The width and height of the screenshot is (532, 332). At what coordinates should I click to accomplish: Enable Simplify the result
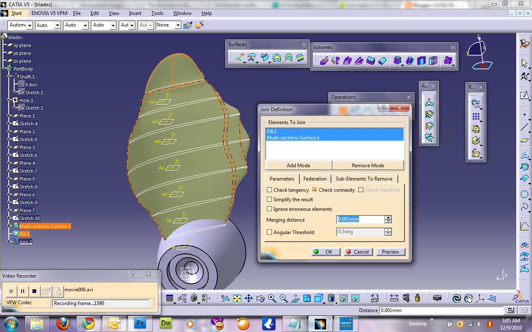(269, 200)
